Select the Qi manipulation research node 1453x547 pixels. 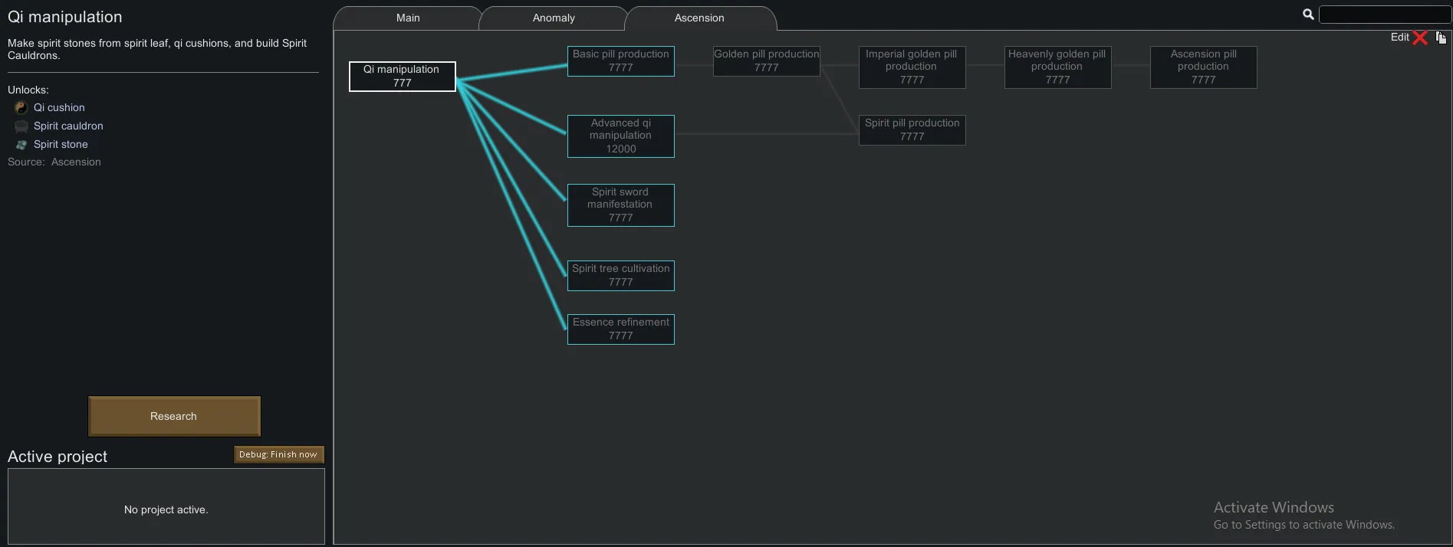[x=403, y=77]
